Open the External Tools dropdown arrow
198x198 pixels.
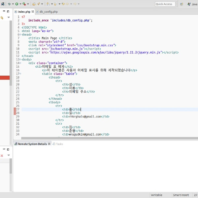(x=28, y=4)
